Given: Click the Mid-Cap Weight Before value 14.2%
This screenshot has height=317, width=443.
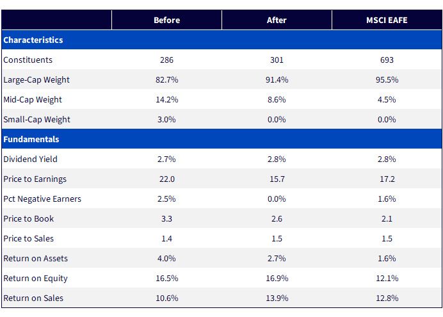Looking at the screenshot, I should point(166,99).
